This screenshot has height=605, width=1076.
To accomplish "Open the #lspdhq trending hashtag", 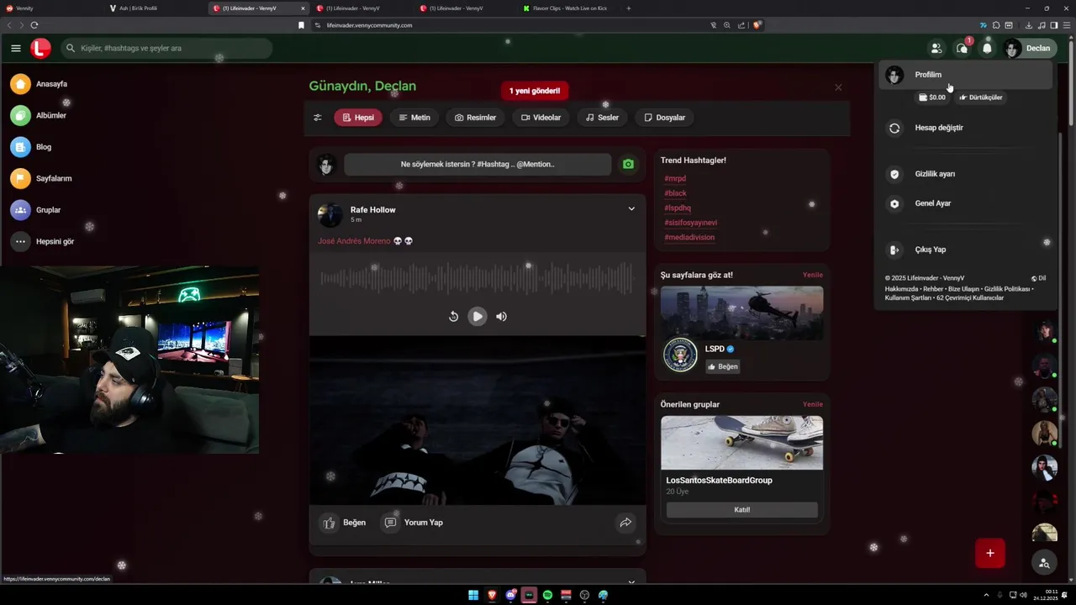I will coord(678,208).
